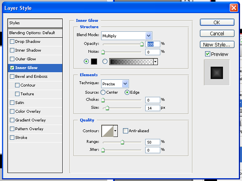Select the Center source radio button

point(103,92)
